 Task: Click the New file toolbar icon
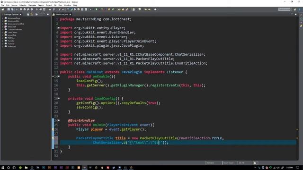coord(3,9)
